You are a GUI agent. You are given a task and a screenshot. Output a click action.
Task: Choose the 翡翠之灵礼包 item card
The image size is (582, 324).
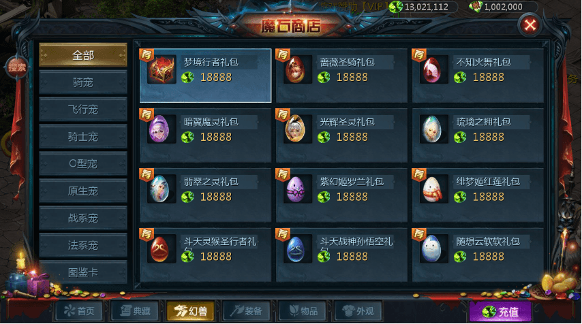205,195
